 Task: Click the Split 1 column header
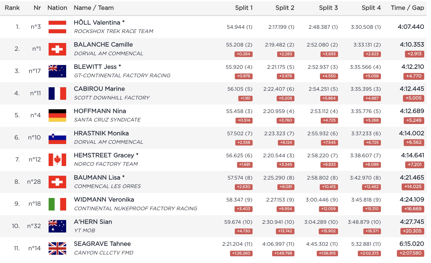244,8
